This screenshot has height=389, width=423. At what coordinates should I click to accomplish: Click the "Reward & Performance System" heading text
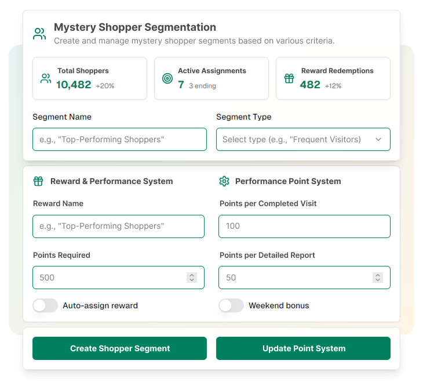click(x=112, y=181)
